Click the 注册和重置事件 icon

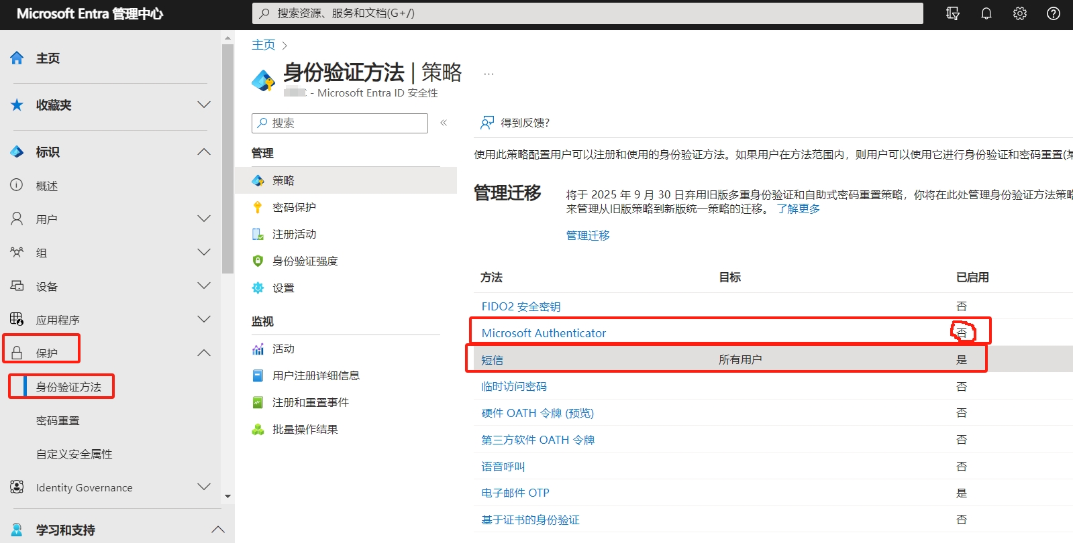tap(258, 402)
